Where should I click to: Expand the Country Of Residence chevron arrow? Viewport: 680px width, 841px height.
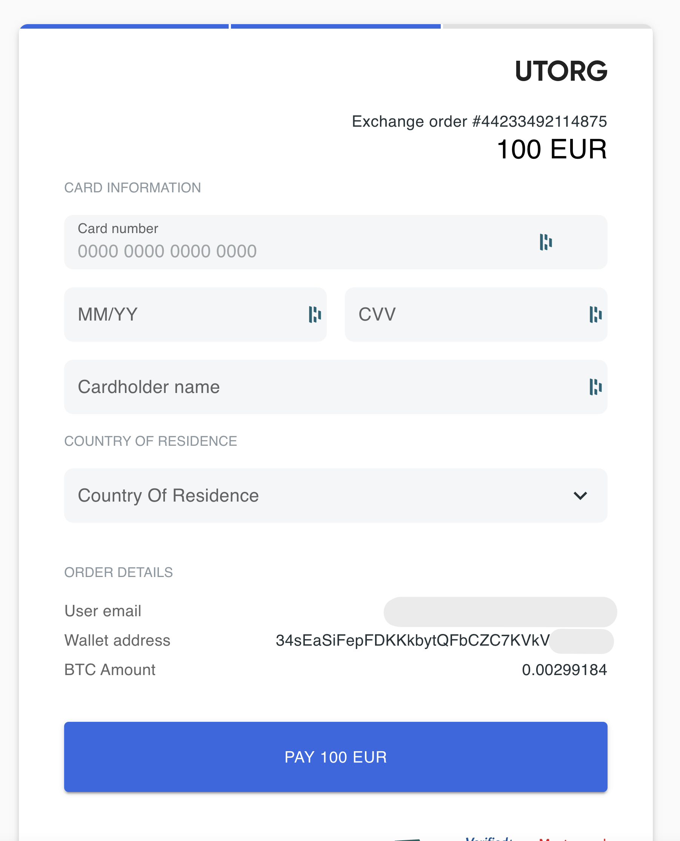[x=580, y=496]
